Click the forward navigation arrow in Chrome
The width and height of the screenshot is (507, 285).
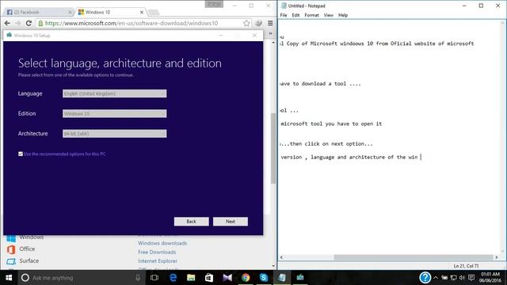(x=17, y=23)
